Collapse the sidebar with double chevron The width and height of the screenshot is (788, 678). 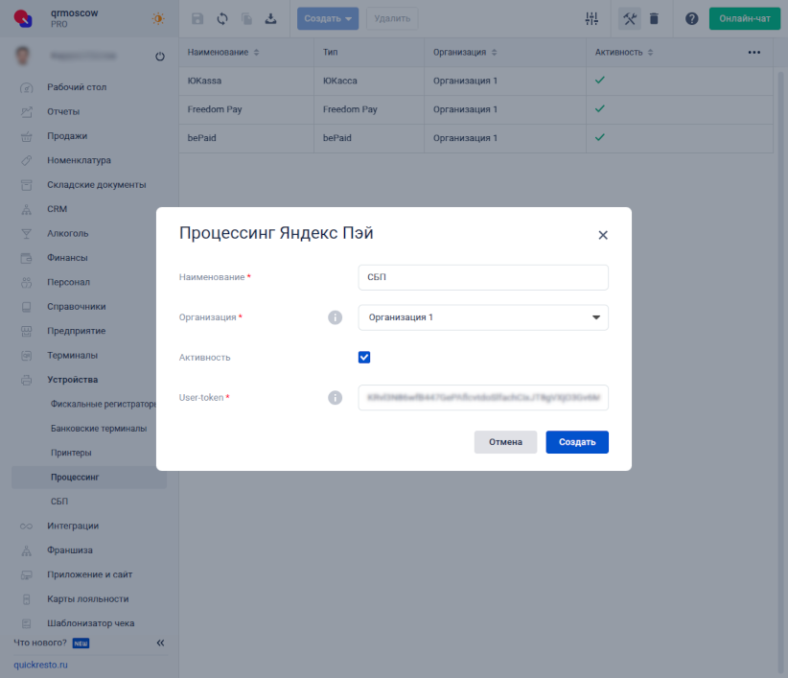pos(160,643)
